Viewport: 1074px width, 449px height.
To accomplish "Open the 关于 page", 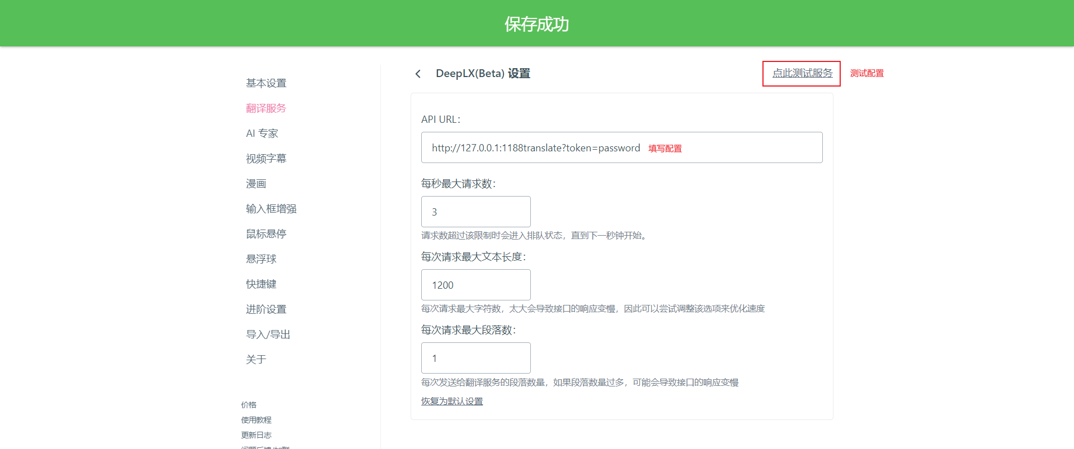I will pos(256,360).
